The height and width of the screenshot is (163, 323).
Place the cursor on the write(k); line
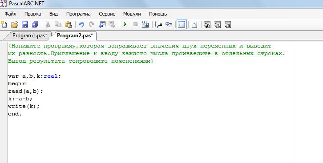tap(24, 106)
